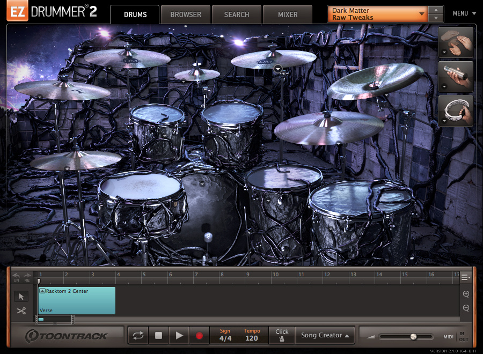Switch to the MIXER tab
This screenshot has height=354, width=483.
click(x=288, y=14)
